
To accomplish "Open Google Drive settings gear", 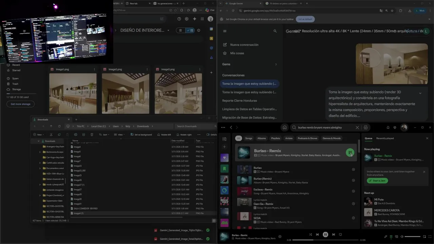I will pos(186,19).
